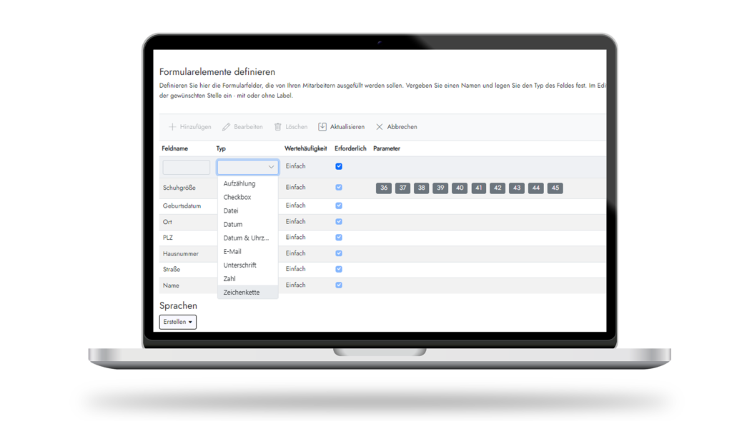732x421 pixels.
Task: Select Datum from the type list
Action: click(x=248, y=224)
